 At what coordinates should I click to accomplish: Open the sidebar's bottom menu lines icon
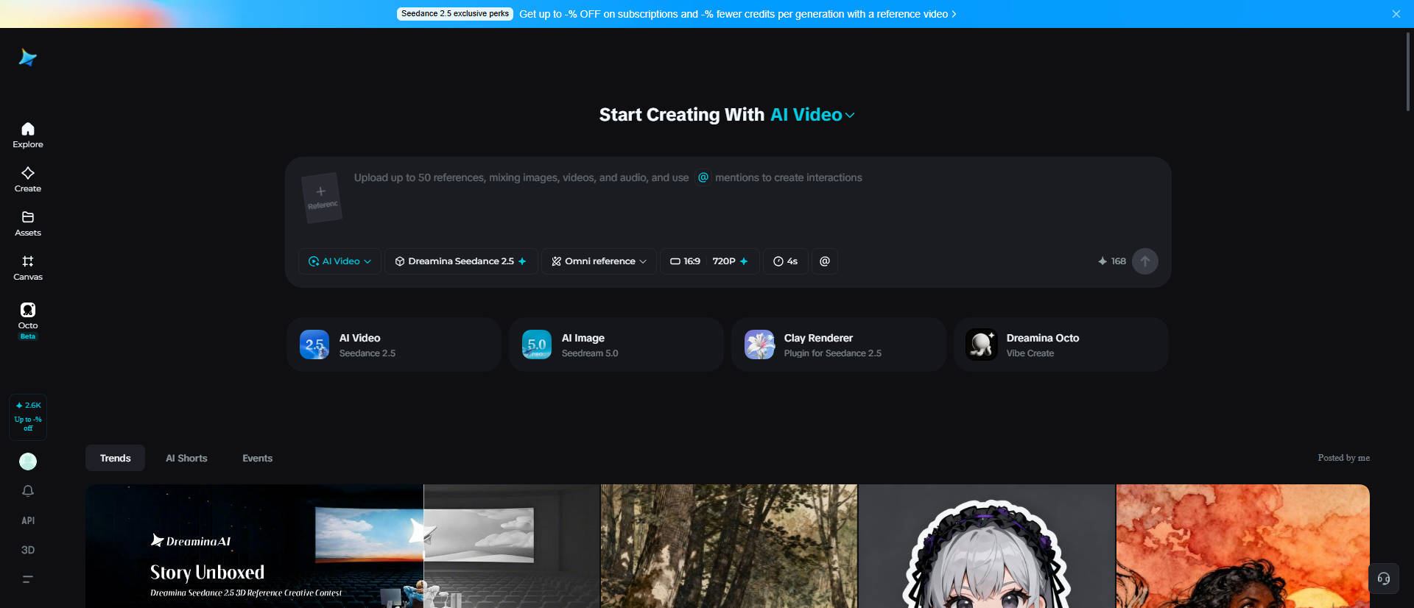coord(28,579)
